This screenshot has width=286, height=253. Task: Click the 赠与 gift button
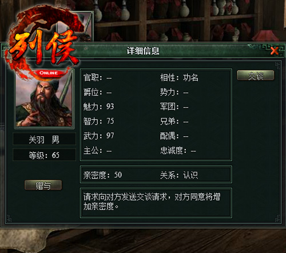pos(43,185)
